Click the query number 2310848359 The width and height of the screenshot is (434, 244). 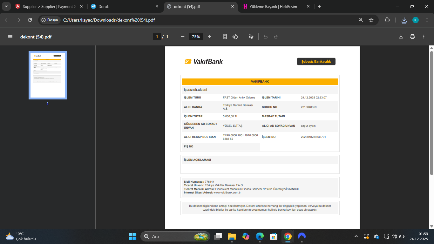(309, 107)
